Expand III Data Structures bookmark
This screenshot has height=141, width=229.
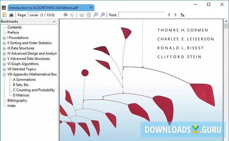pos(4,49)
